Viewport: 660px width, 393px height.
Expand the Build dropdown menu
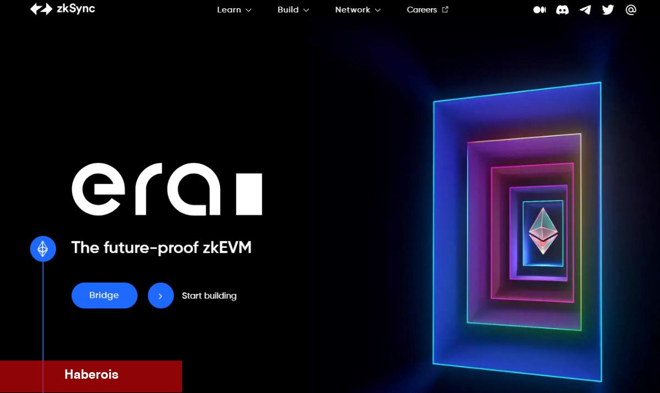point(293,10)
